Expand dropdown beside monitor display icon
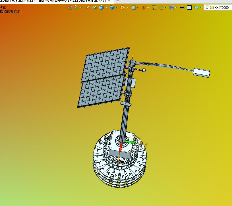232x206 pixels. (x=176, y=8)
